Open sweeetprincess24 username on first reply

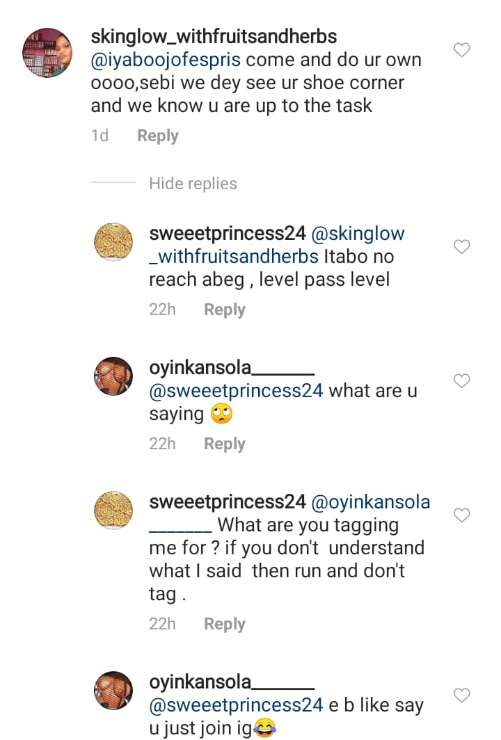228,234
